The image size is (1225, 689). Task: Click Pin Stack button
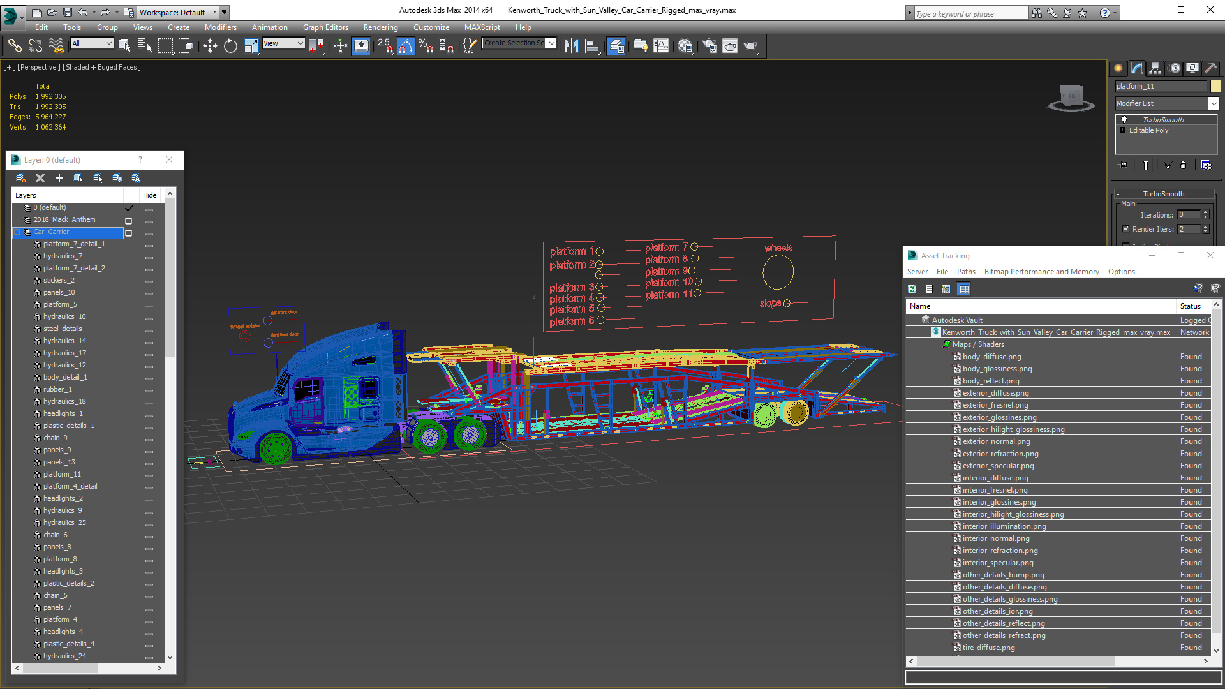point(1124,165)
